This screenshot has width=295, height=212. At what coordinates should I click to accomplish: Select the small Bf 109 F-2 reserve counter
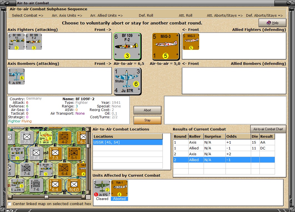[34, 41]
